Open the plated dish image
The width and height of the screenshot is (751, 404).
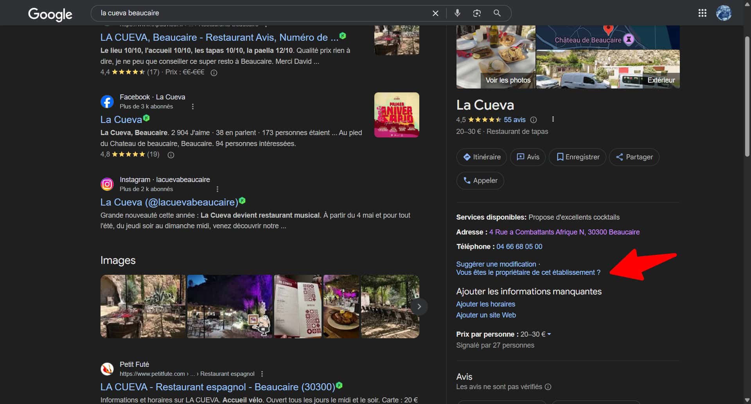coord(341,307)
